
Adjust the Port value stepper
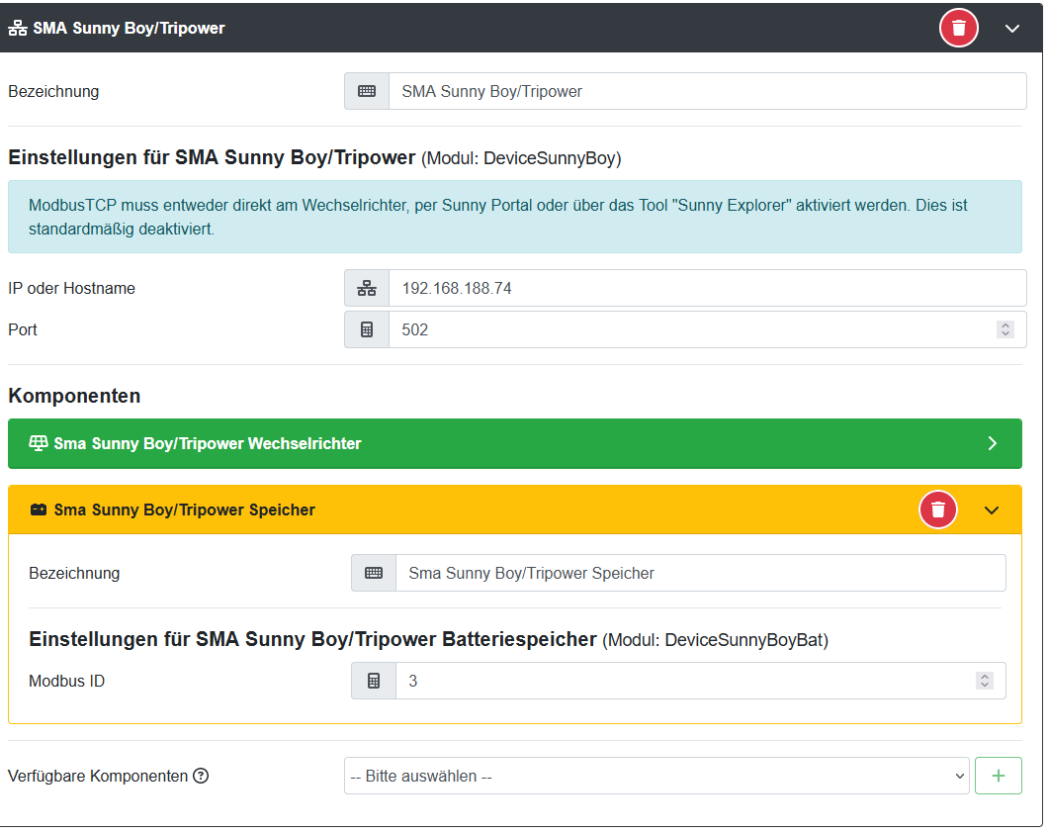click(x=1004, y=329)
